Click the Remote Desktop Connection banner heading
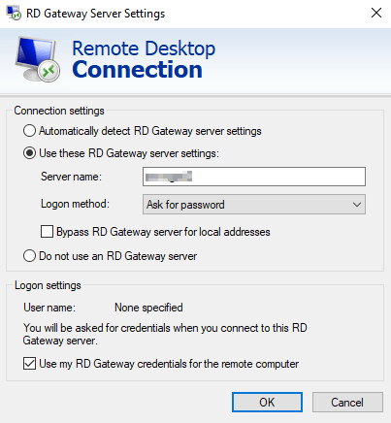391x423 pixels. (x=144, y=59)
